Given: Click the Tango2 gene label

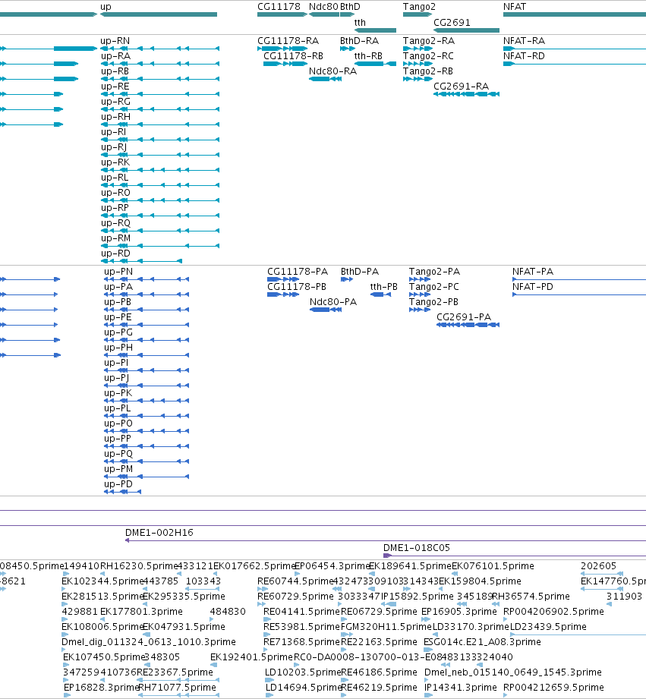Looking at the screenshot, I should pyautogui.click(x=419, y=7).
